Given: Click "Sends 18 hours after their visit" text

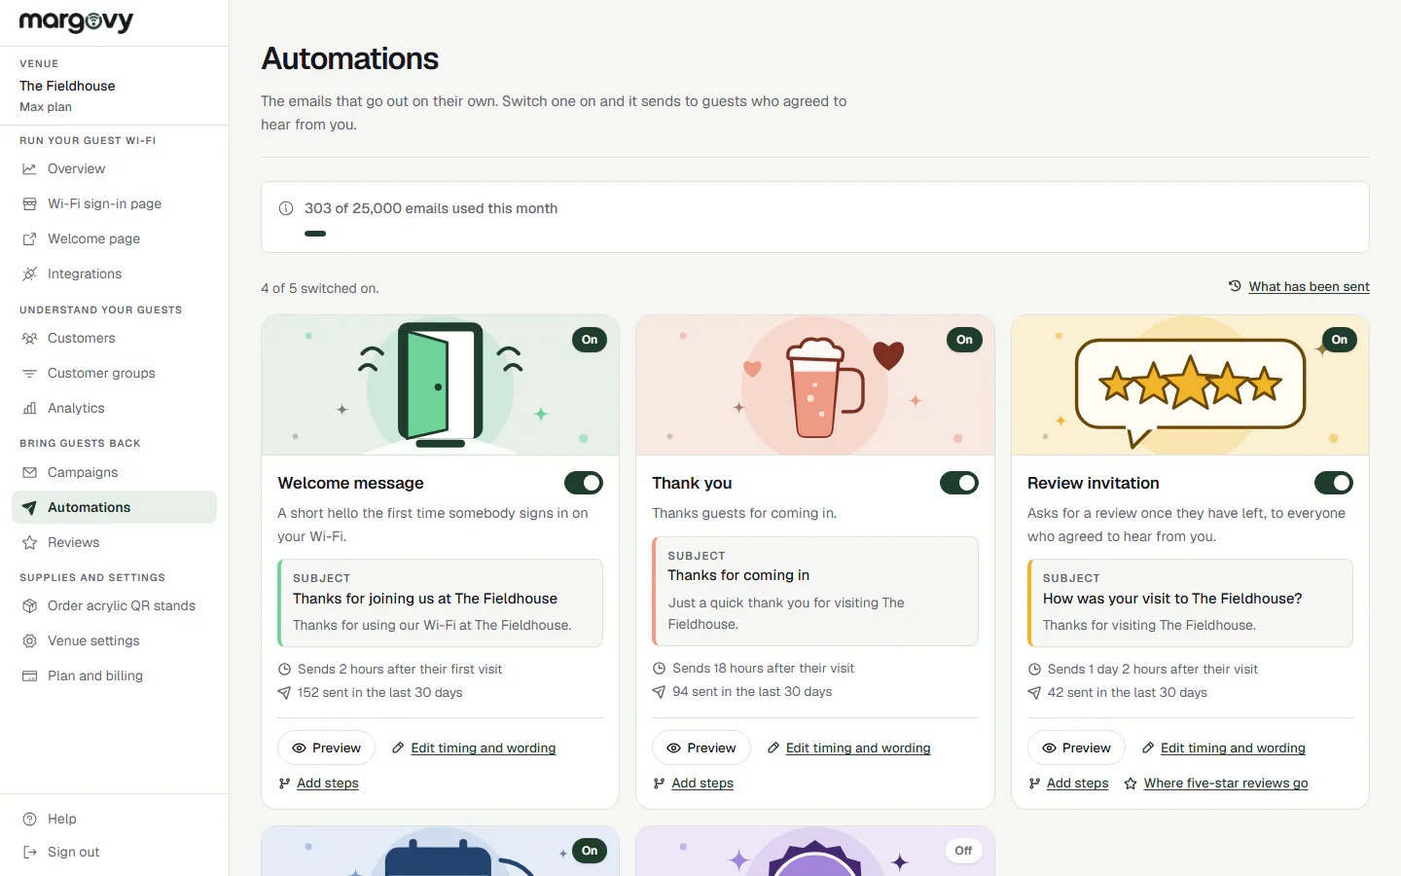Looking at the screenshot, I should [x=764, y=669].
